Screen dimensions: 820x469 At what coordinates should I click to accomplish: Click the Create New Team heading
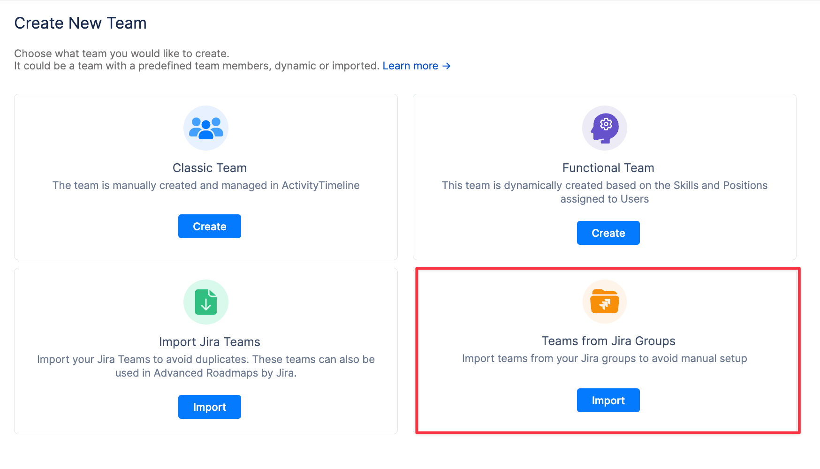tap(80, 23)
